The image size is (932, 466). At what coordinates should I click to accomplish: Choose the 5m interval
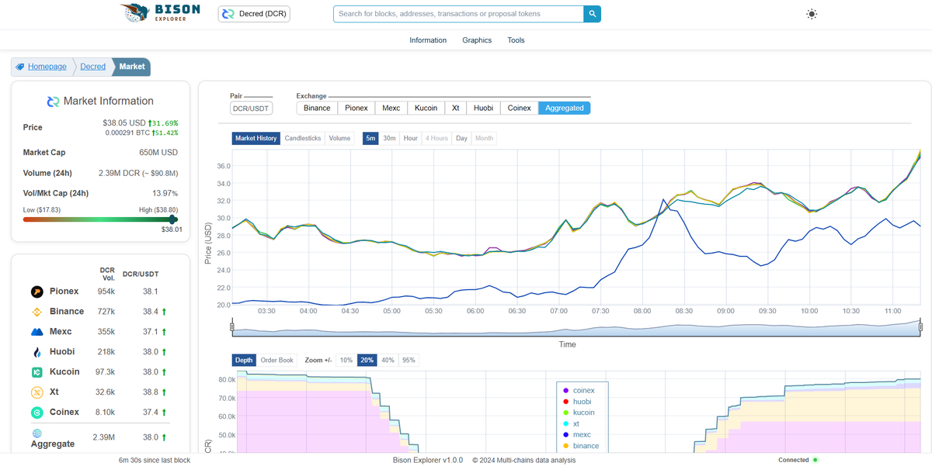[x=370, y=139]
